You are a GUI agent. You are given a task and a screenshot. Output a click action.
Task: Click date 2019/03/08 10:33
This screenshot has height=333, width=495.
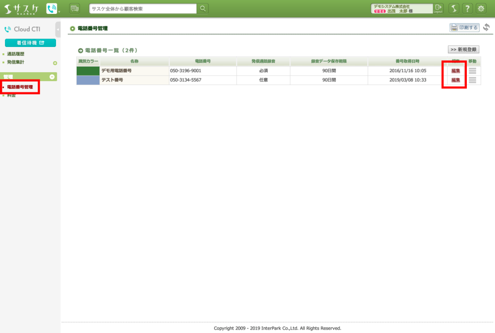tap(407, 80)
